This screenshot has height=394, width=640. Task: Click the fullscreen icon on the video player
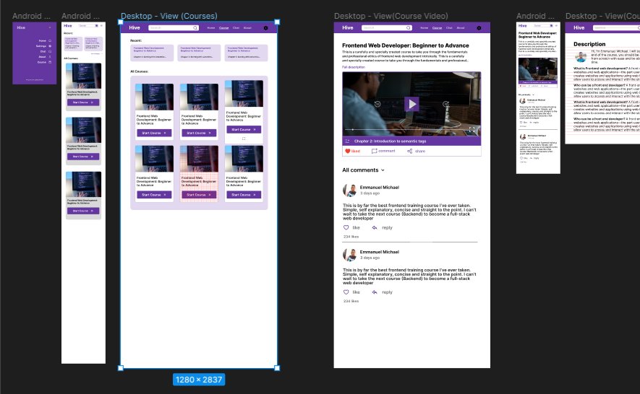pos(472,130)
